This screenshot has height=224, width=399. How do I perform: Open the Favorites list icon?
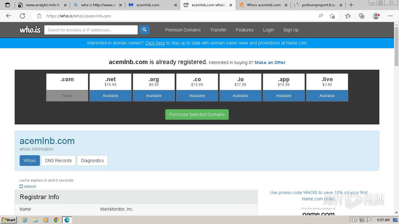[348, 16]
